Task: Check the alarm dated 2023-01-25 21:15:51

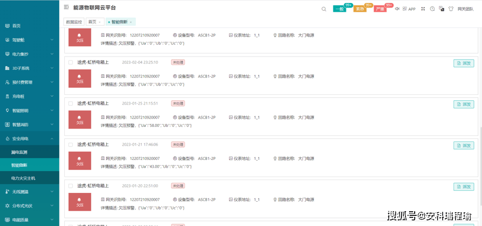Action: pyautogui.click(x=71, y=103)
